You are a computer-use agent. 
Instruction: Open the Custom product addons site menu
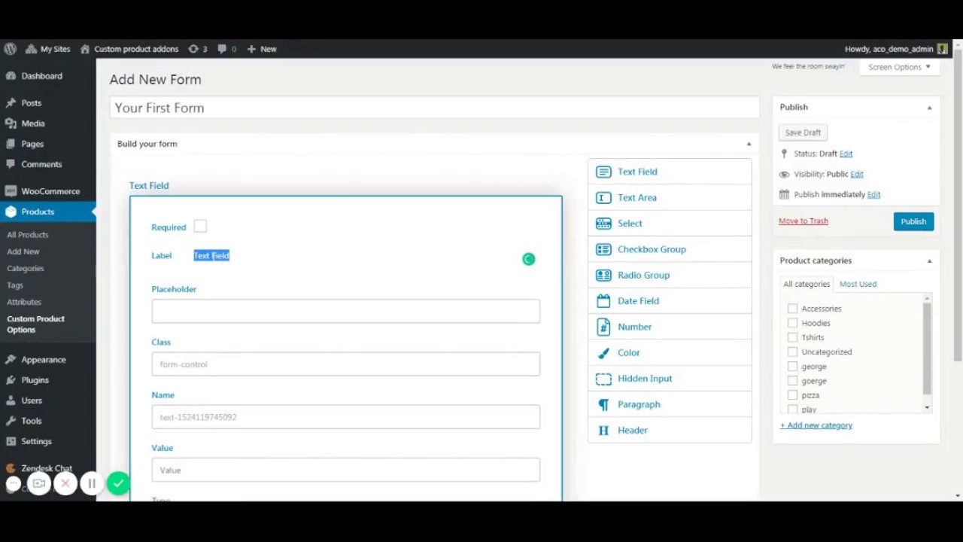click(x=129, y=49)
